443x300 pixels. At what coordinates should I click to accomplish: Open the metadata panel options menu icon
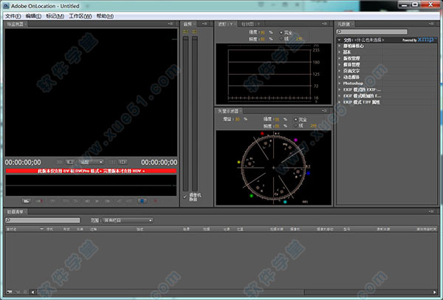pos(431,24)
